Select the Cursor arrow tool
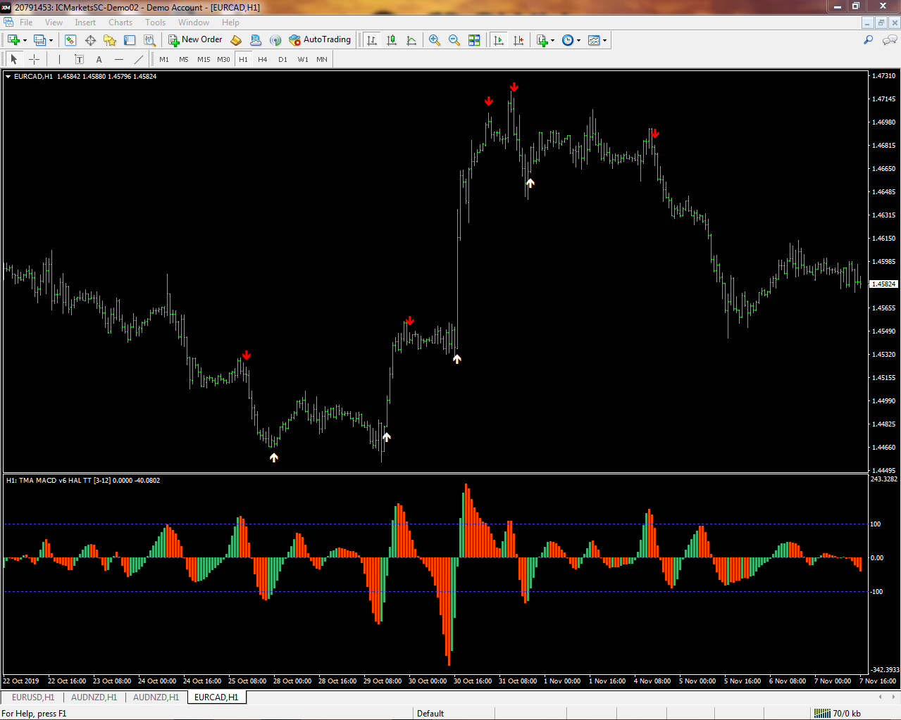The height and width of the screenshot is (720, 901). coord(14,60)
